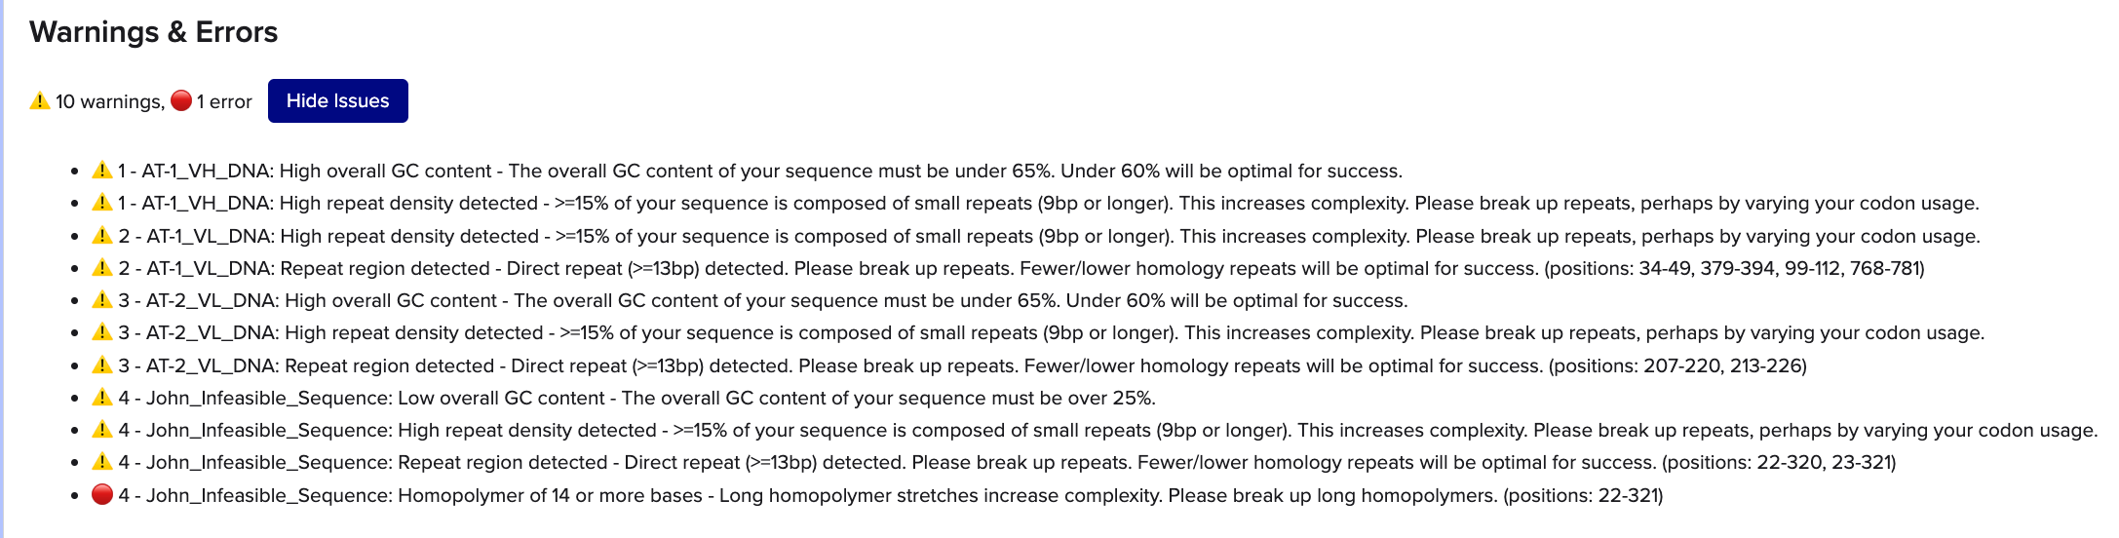The width and height of the screenshot is (2119, 538).
Task: Click the Hide Issues button
Action: click(337, 101)
